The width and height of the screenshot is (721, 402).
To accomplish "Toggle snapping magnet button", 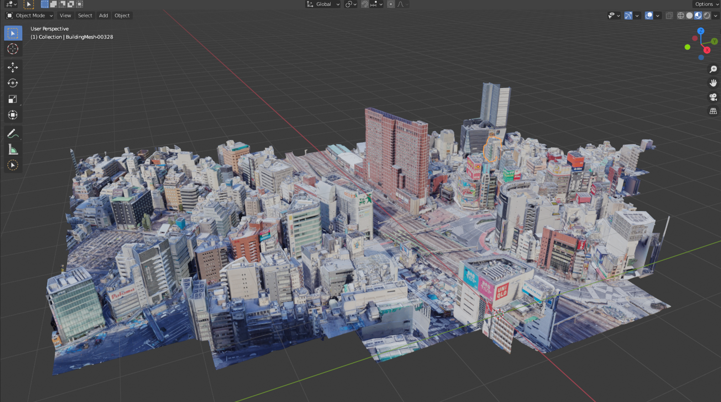I will tap(365, 4).
